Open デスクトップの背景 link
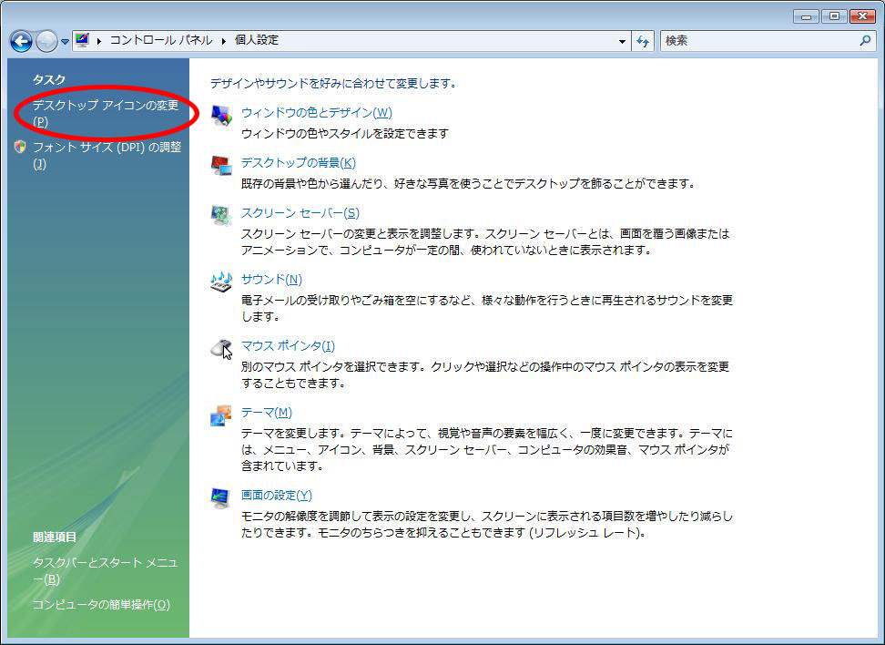 click(298, 163)
